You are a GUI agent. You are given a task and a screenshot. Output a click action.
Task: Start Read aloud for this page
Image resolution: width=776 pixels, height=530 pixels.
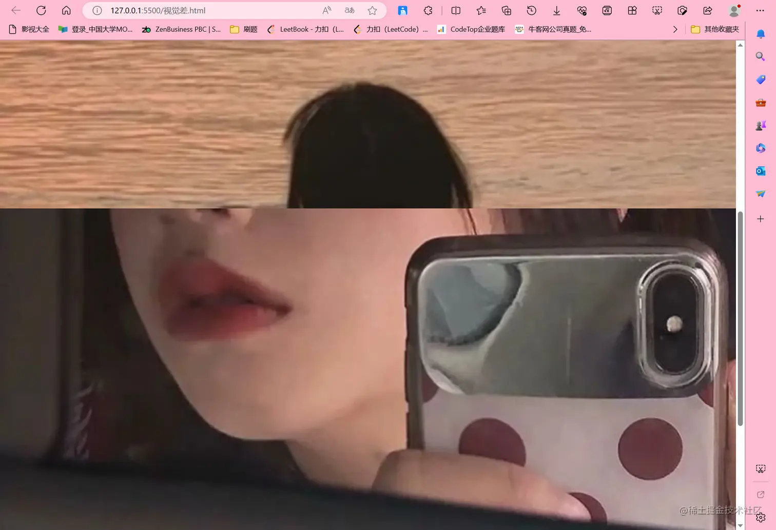326,10
